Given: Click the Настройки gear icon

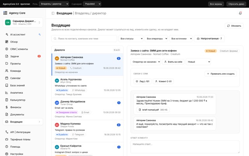Looking at the screenshot, I should click(x=7, y=154).
